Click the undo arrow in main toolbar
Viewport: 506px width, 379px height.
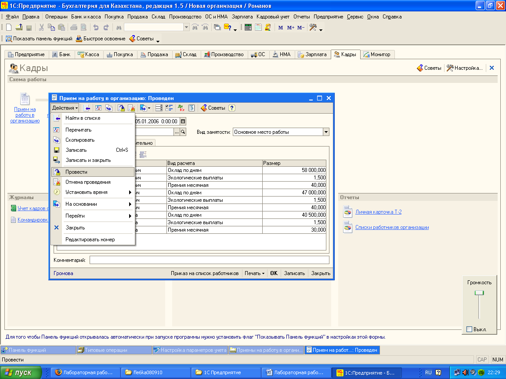(x=96, y=28)
